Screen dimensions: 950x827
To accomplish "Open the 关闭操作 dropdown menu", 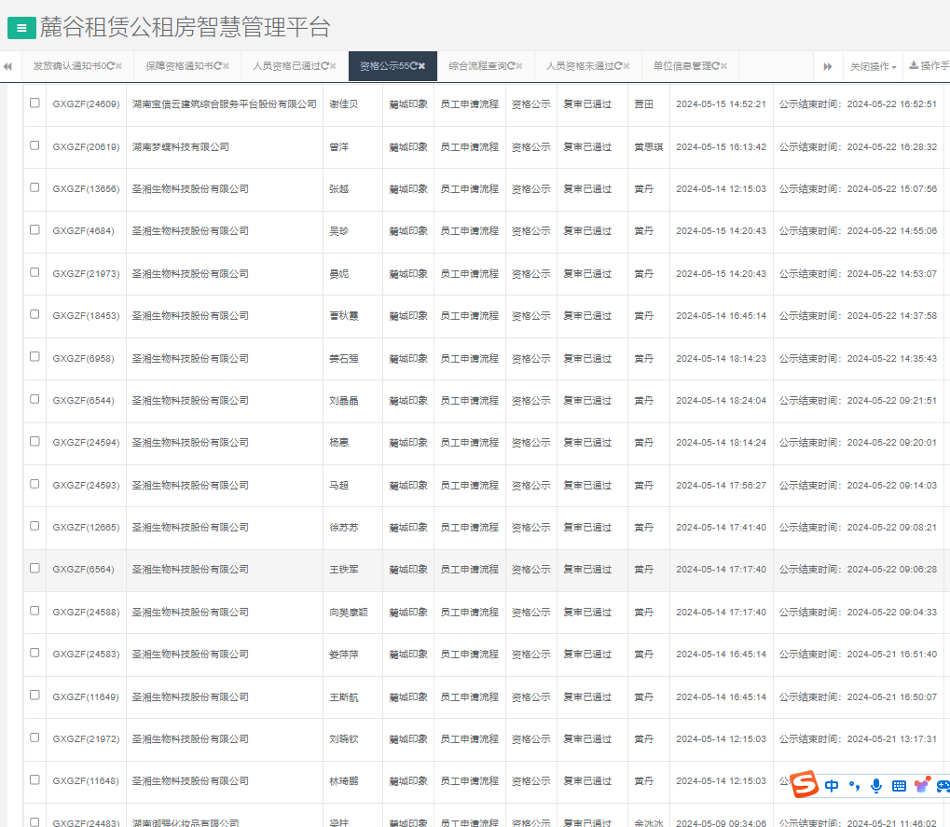I will 873,67.
